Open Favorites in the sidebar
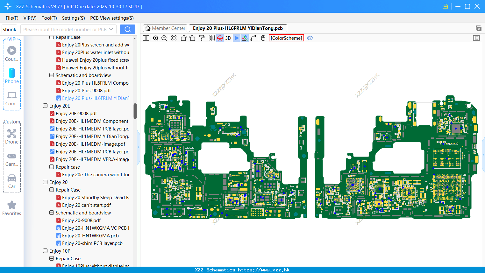 [12, 208]
